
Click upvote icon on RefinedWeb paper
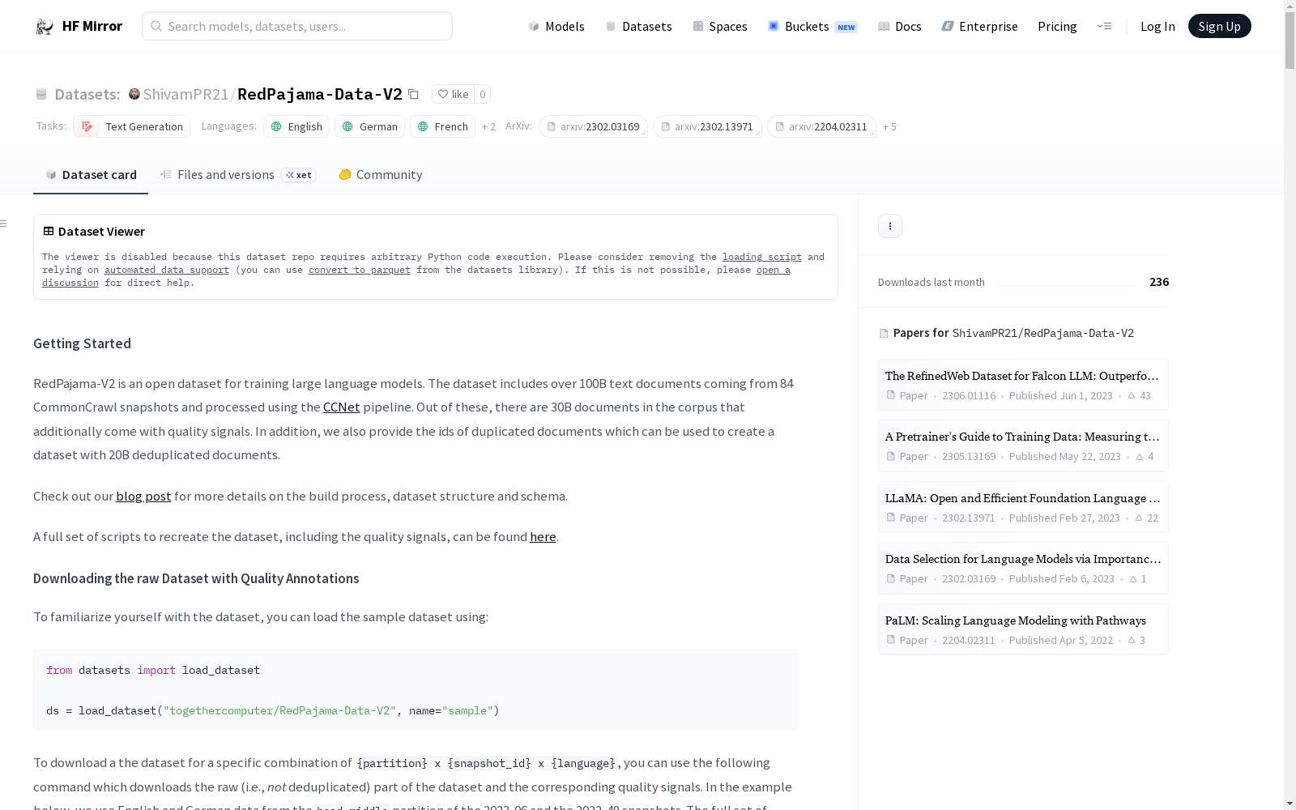[x=1132, y=396]
